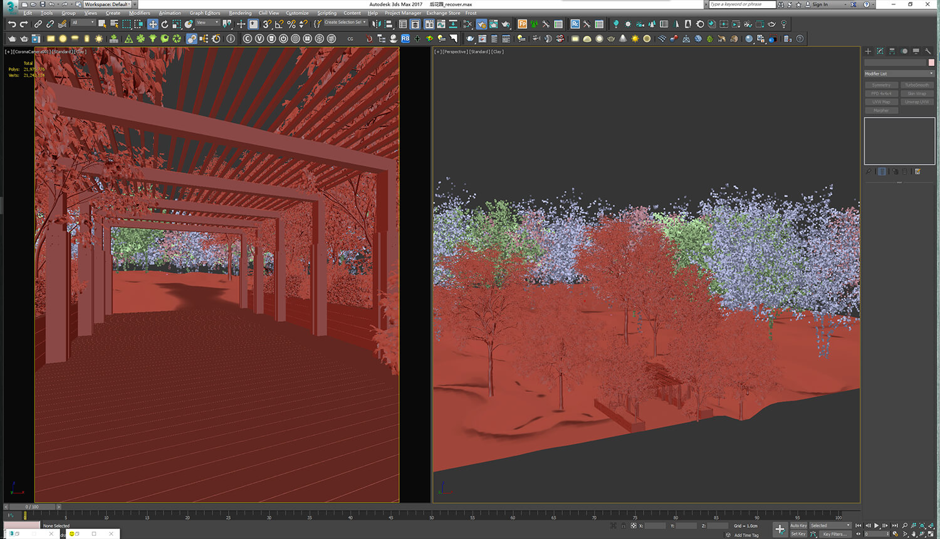Open the RailClone Rc icon

point(575,24)
